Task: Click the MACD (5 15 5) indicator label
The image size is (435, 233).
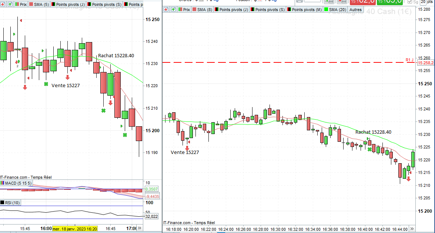Action: (x=16, y=183)
